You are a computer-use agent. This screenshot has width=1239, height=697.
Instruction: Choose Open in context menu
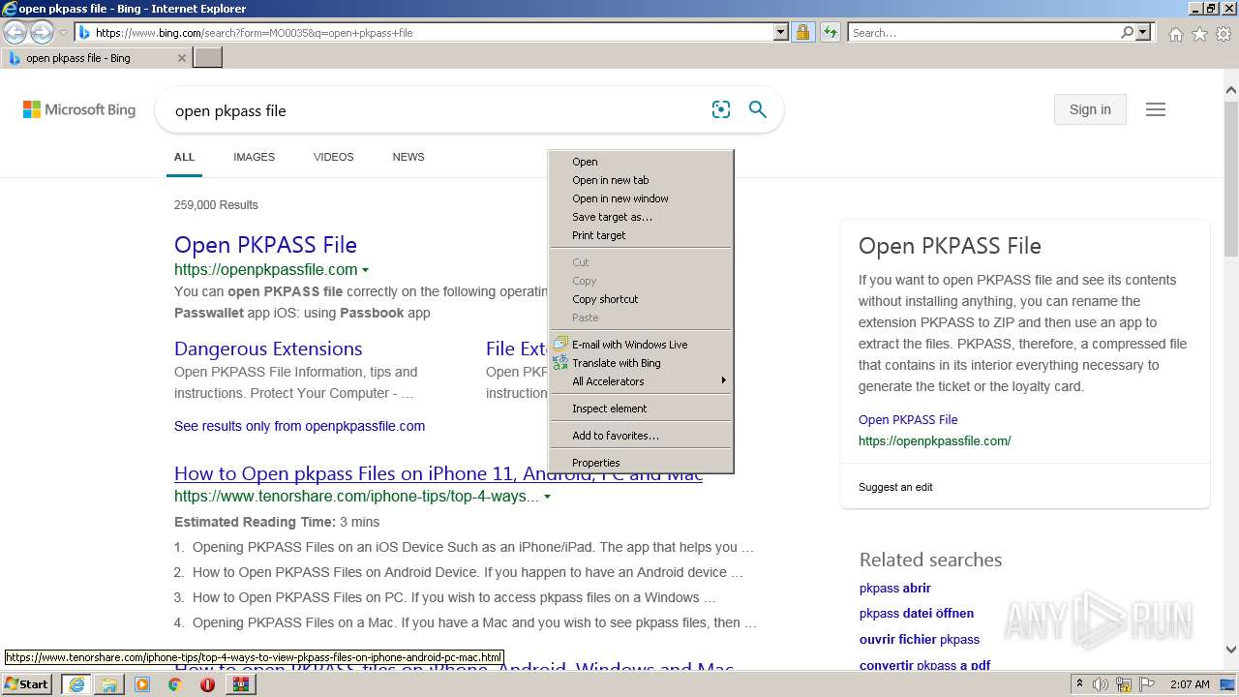(641, 162)
